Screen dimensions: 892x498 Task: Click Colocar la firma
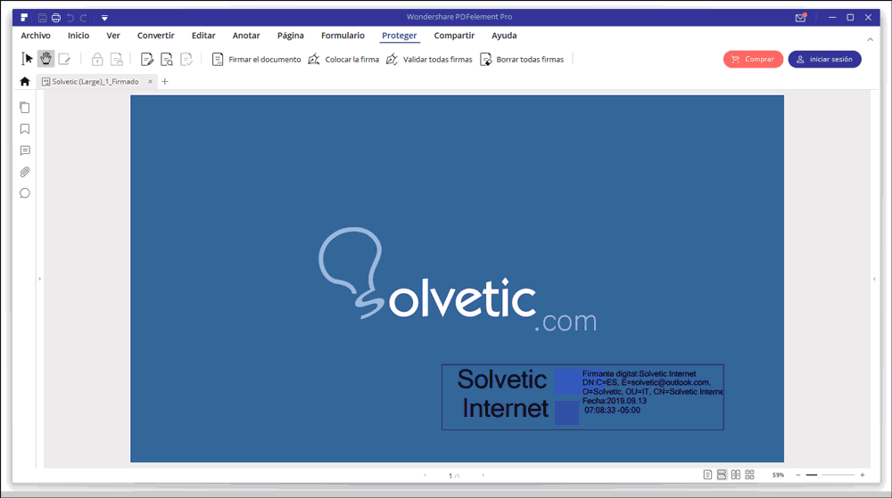point(343,59)
